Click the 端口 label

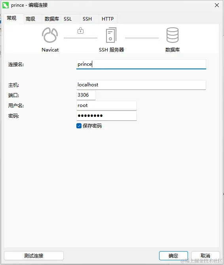[13, 95]
